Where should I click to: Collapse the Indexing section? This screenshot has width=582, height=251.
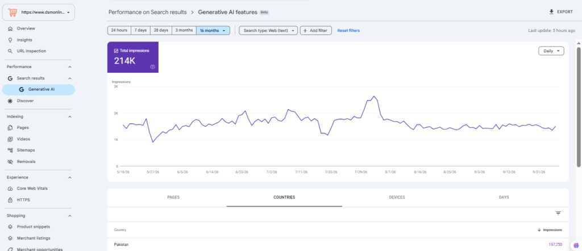69,116
